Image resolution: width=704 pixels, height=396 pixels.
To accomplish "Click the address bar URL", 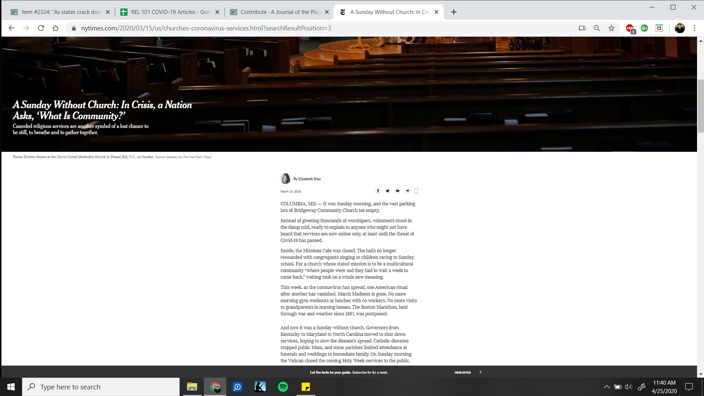I will (206, 28).
